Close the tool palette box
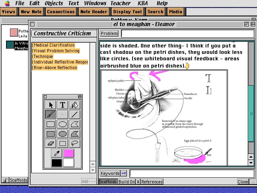257x193 pixels. (x=45, y=97)
